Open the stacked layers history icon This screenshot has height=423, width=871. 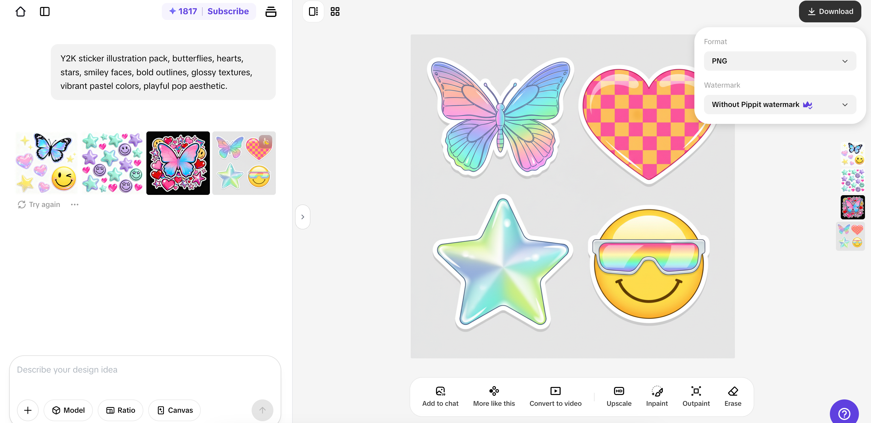pyautogui.click(x=270, y=11)
